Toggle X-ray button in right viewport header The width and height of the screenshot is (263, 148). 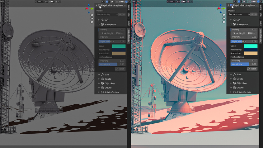249,2
